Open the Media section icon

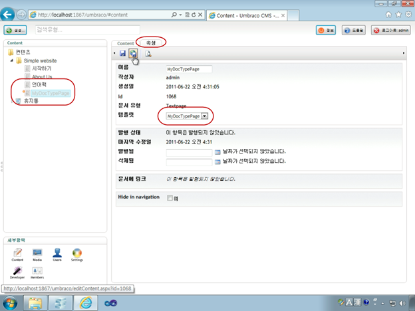(37, 255)
